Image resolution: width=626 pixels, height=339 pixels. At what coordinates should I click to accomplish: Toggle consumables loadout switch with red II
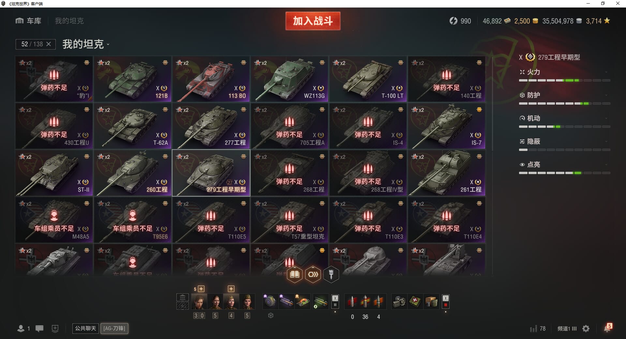coord(445,302)
